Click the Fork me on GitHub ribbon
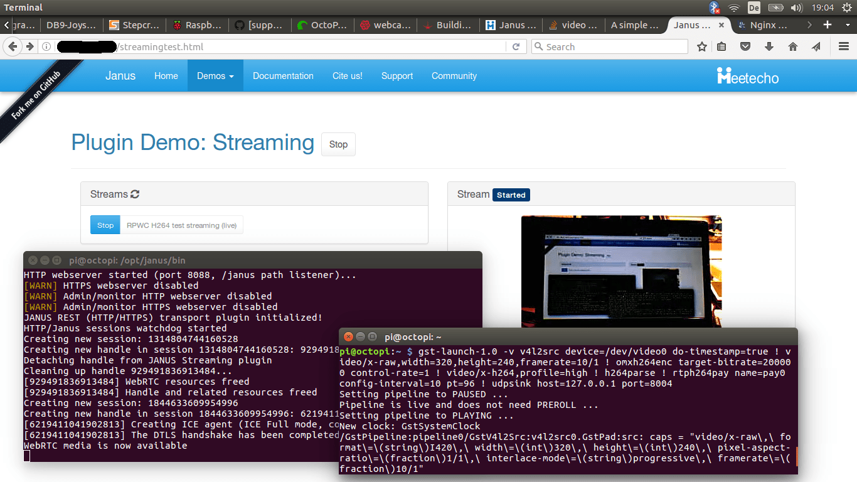 38,95
